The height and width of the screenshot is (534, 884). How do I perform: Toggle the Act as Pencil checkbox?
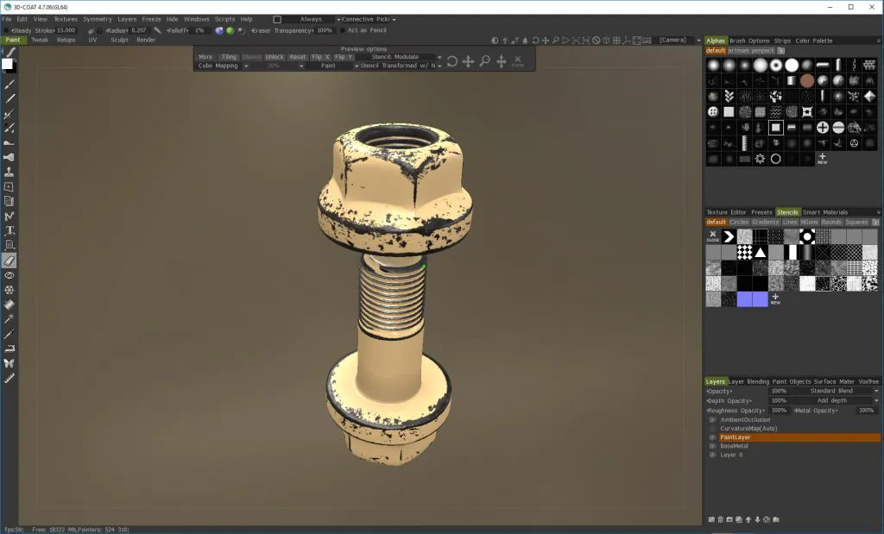[343, 30]
